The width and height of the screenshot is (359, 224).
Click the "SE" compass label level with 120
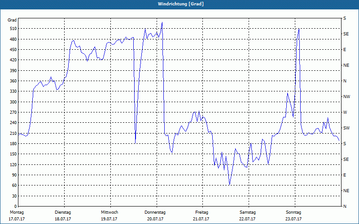click(x=346, y=159)
